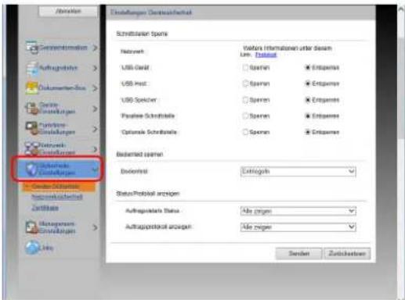Image resolution: width=405 pixels, height=300 pixels.
Task: Open the Netzwerksicherheit submenu item
Action: point(57,197)
